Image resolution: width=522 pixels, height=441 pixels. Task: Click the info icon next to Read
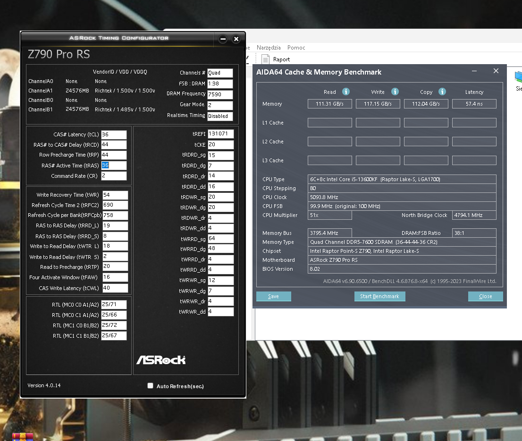point(346,92)
